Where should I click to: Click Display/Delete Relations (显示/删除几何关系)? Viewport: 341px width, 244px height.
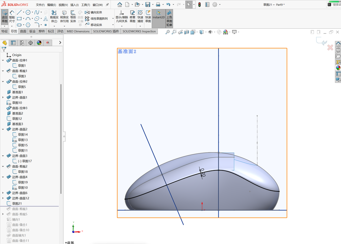click(122, 17)
